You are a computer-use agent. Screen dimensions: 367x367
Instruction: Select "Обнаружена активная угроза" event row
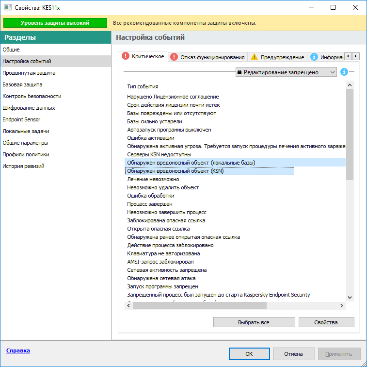[235, 146]
